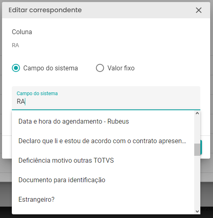
Task: Click scrollbar track above the thumb
Action: (x=197, y=130)
